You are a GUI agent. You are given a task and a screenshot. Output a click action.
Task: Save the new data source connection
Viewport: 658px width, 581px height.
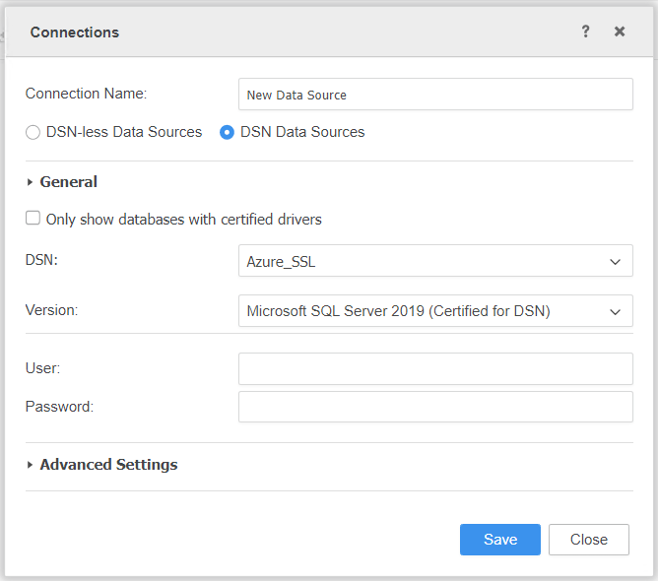499,540
